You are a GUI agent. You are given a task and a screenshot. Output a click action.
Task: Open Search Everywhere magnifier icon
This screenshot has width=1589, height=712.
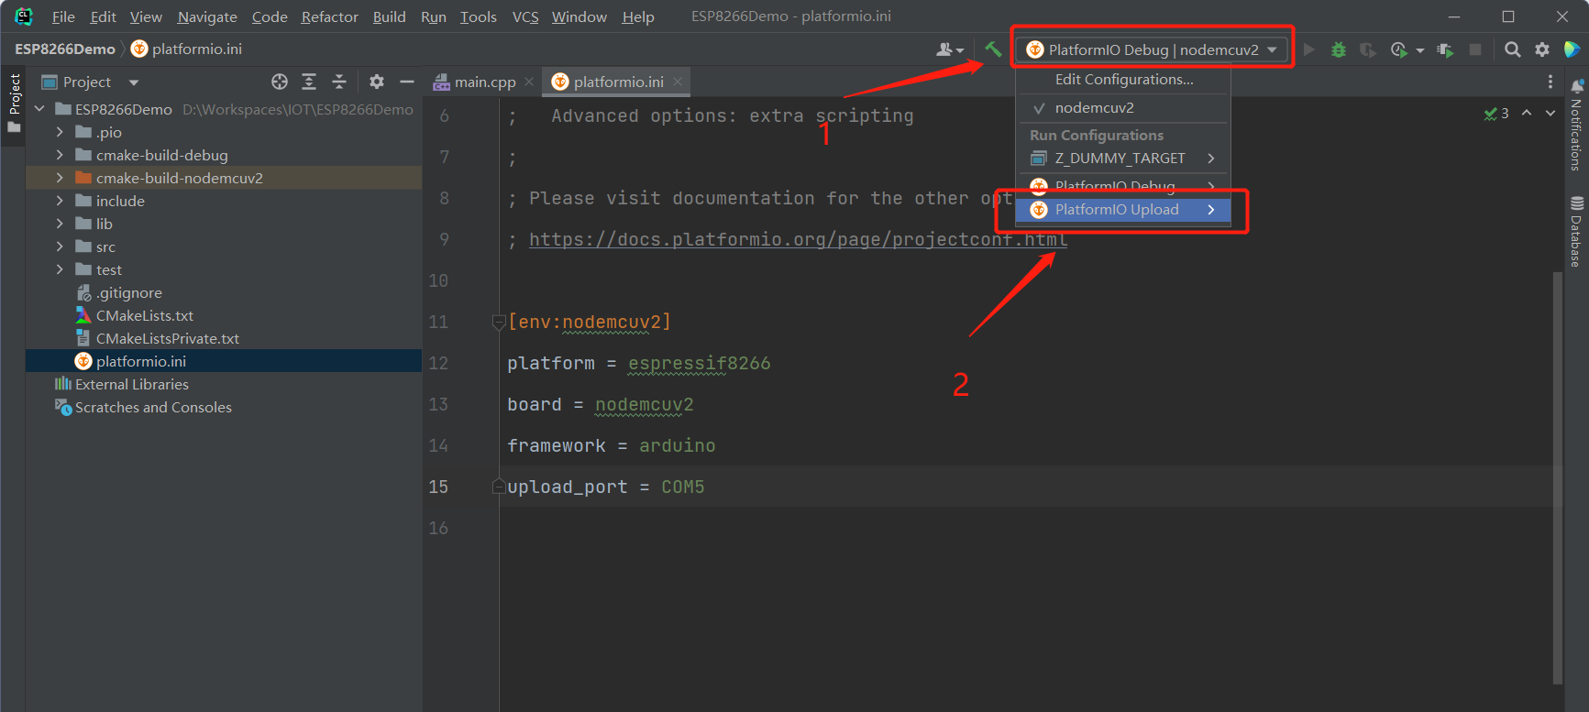(1513, 49)
